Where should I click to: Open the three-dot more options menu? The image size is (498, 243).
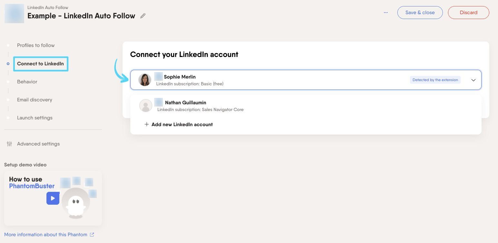[386, 13]
